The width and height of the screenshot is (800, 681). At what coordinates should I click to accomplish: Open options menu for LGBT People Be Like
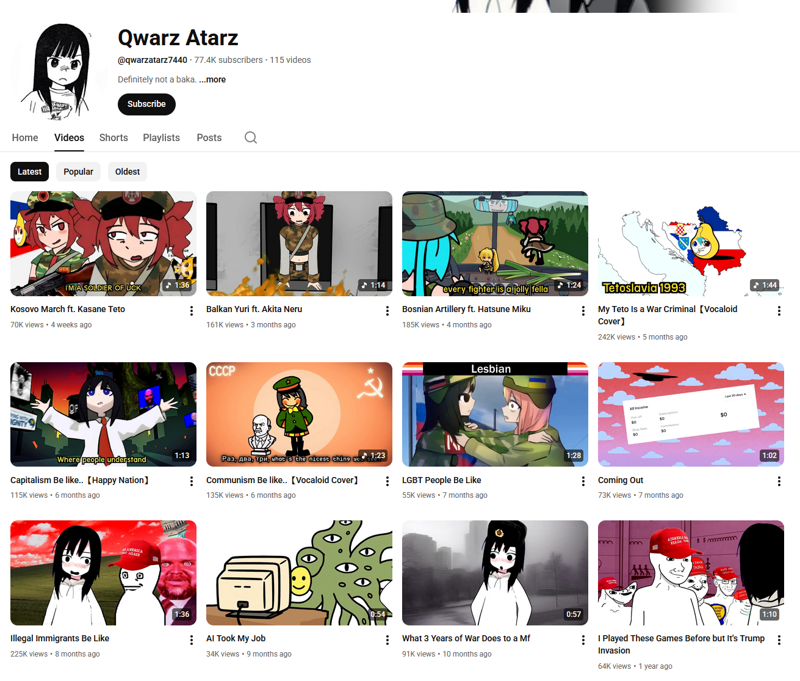tap(583, 481)
